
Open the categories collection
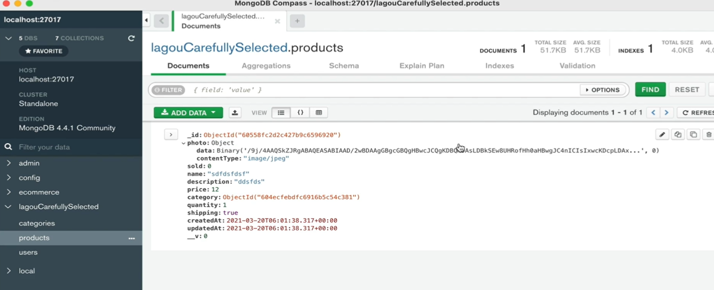(x=37, y=223)
